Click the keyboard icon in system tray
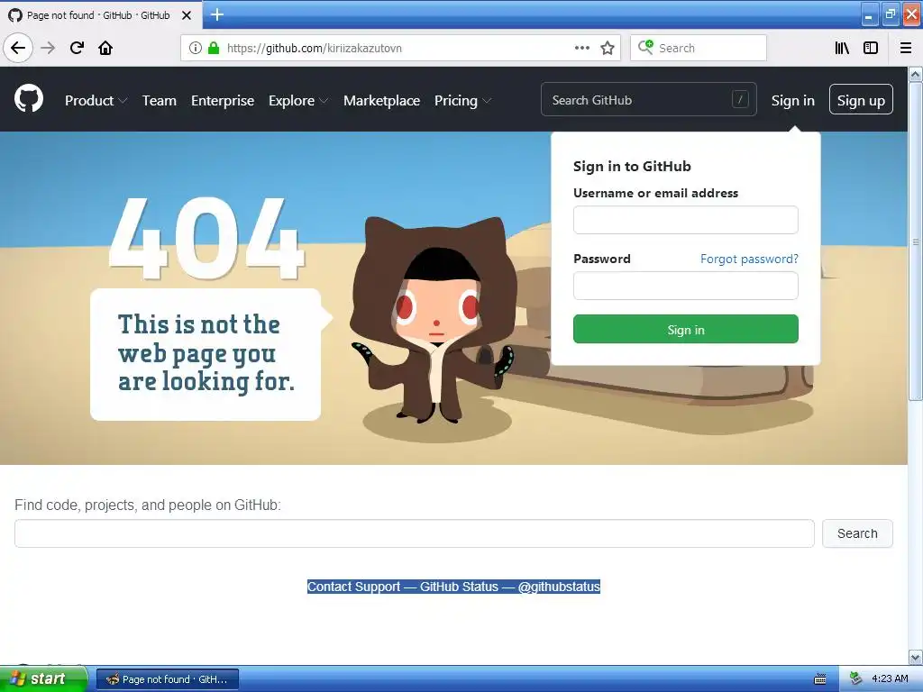The width and height of the screenshot is (923, 692). coord(820,679)
